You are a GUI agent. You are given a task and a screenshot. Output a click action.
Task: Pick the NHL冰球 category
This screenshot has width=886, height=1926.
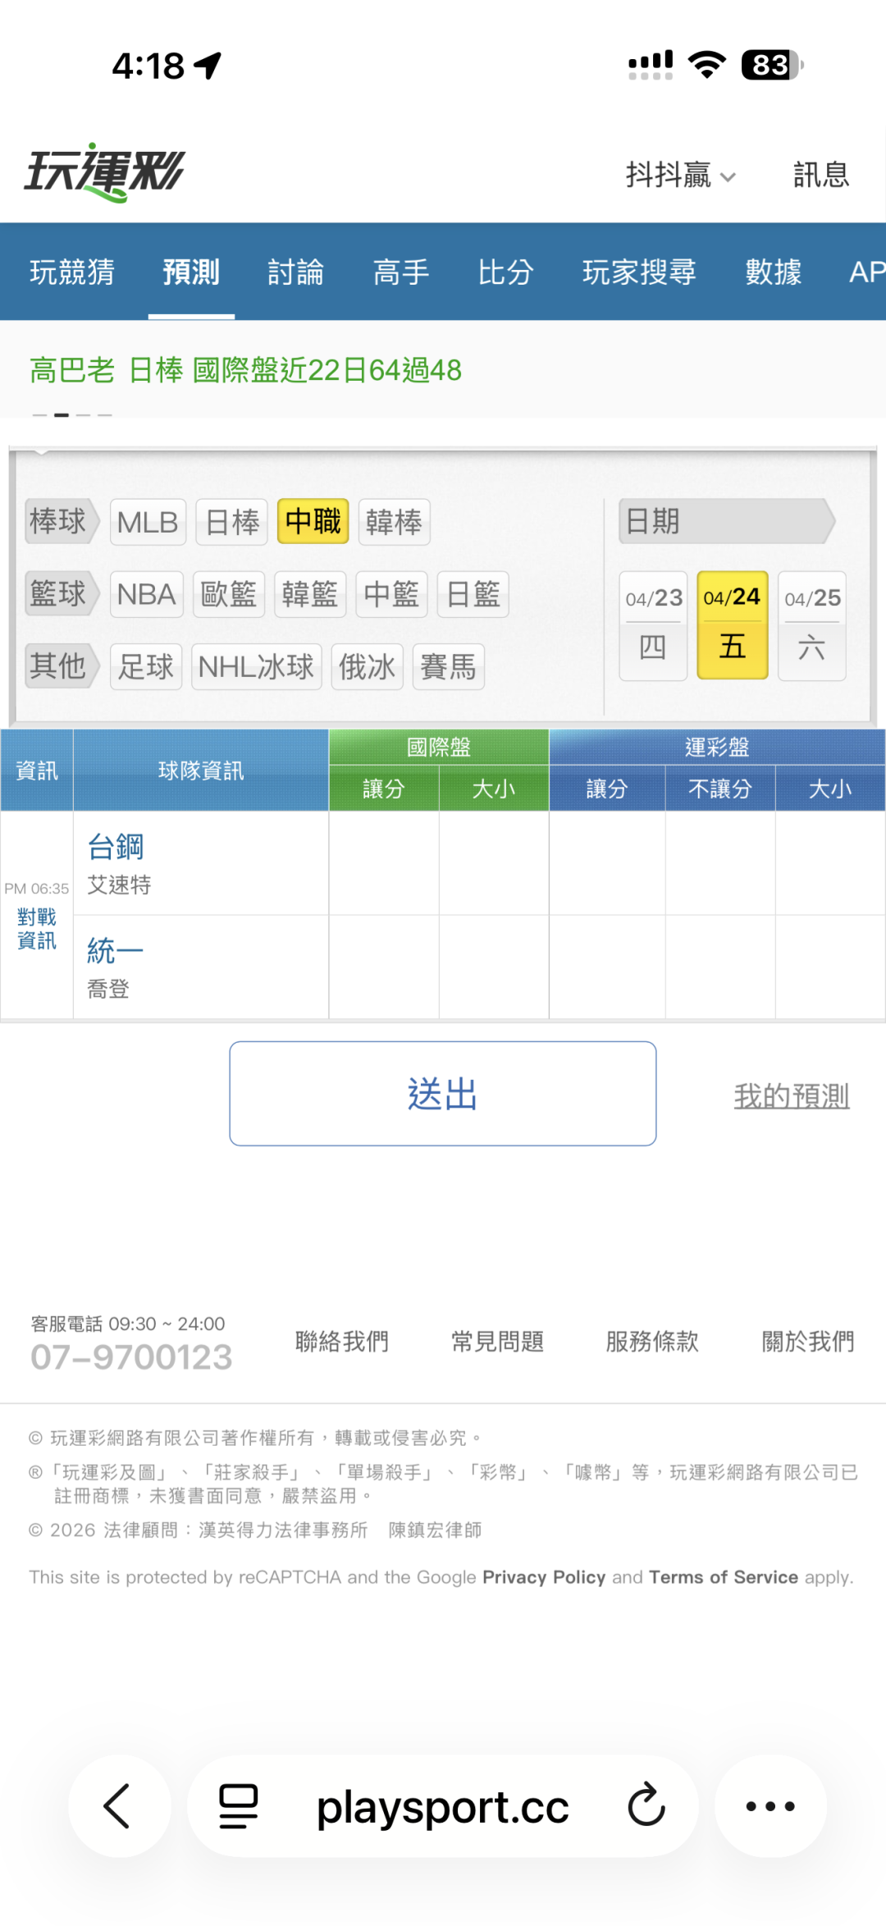click(256, 666)
